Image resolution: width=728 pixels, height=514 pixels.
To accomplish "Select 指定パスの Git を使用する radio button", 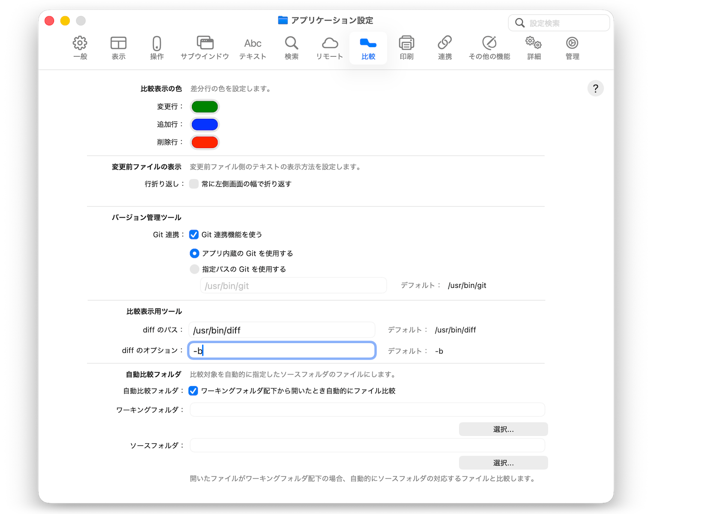I will pyautogui.click(x=194, y=269).
